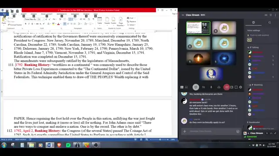Open the Select dropdown in Editing group
Viewport: 279px width, 156px height.
pos(132,25)
